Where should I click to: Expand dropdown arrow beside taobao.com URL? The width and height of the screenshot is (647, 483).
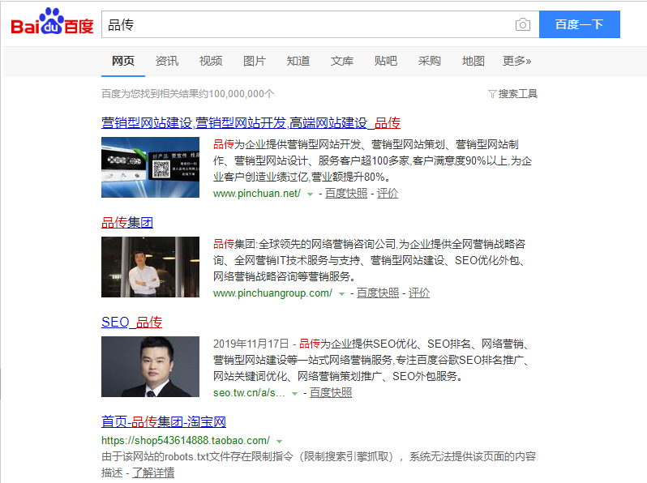280,442
